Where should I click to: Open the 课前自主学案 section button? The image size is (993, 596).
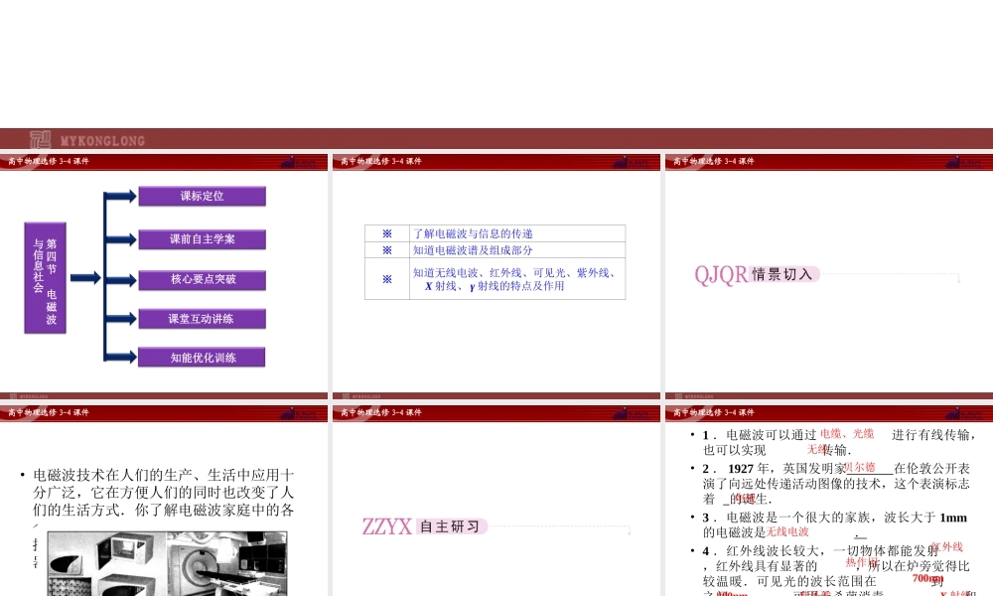coord(202,239)
